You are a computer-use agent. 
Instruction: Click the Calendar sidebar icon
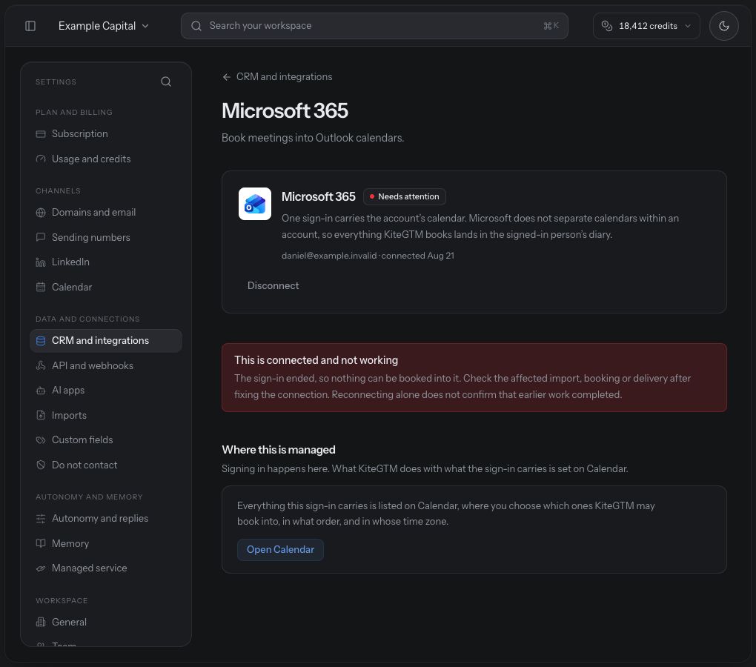pos(41,288)
